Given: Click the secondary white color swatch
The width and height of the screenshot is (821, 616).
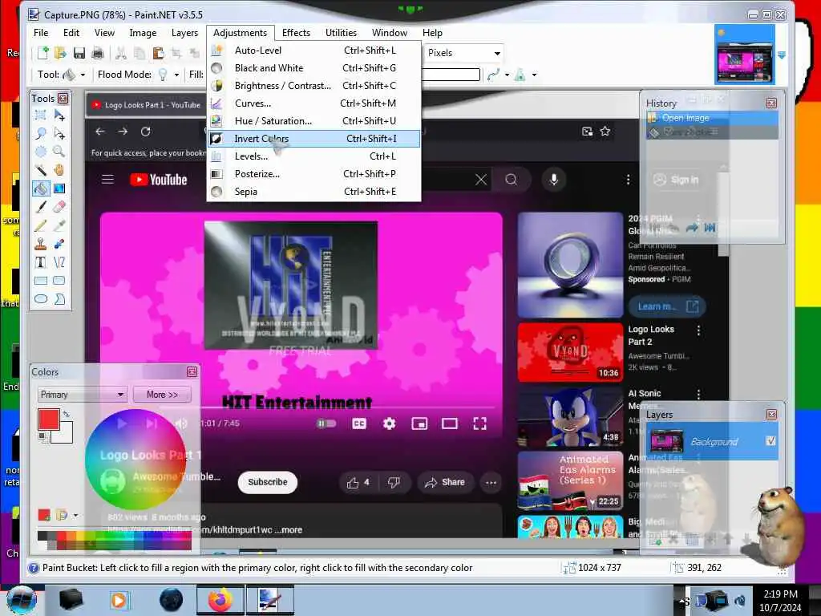Looking at the screenshot, I should point(65,435).
